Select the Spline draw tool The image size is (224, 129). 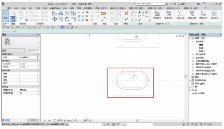point(146,16)
